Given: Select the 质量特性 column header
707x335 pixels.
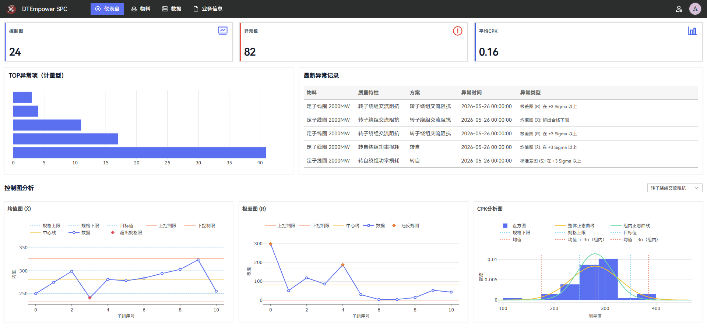Looking at the screenshot, I should [x=368, y=93].
